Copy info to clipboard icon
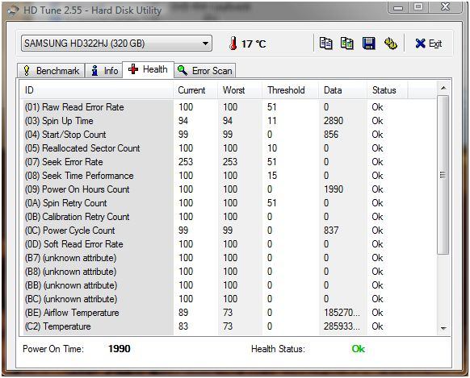The height and width of the screenshot is (378, 470). click(x=325, y=44)
